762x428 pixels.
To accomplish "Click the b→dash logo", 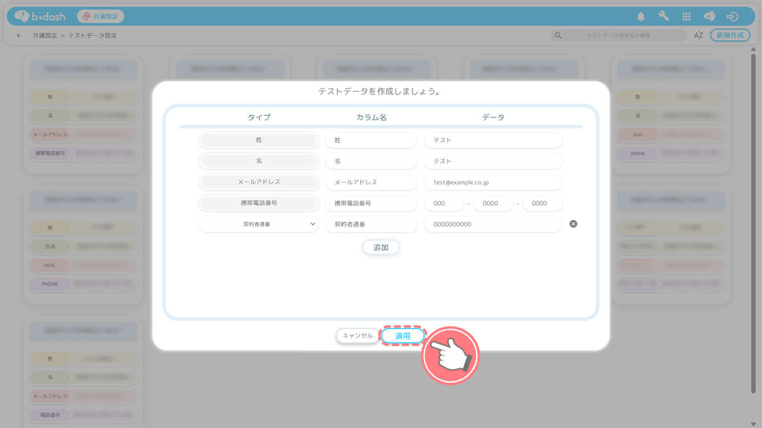I will tap(40, 16).
